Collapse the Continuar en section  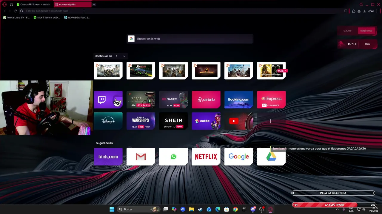tap(124, 56)
